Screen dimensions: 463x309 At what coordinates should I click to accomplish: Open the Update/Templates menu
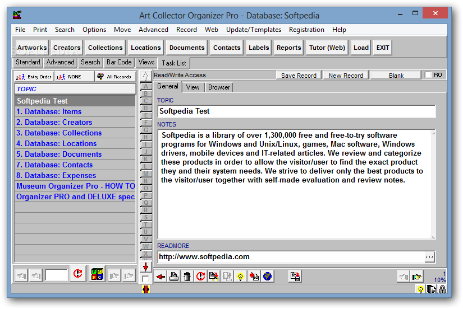pyautogui.click(x=254, y=30)
